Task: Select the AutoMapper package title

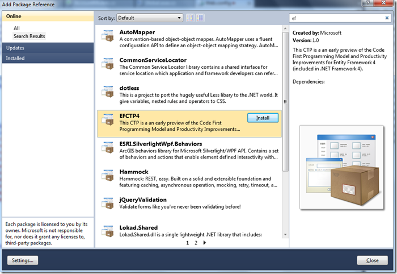Action: (x=137, y=32)
